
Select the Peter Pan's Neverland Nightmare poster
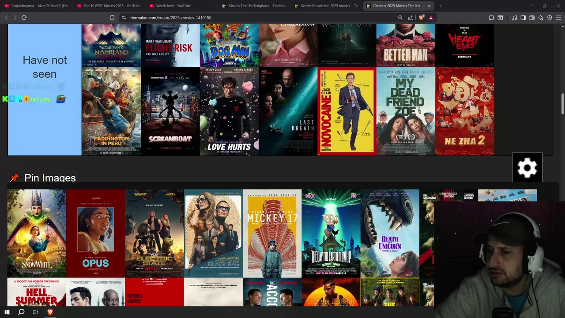coord(111,45)
